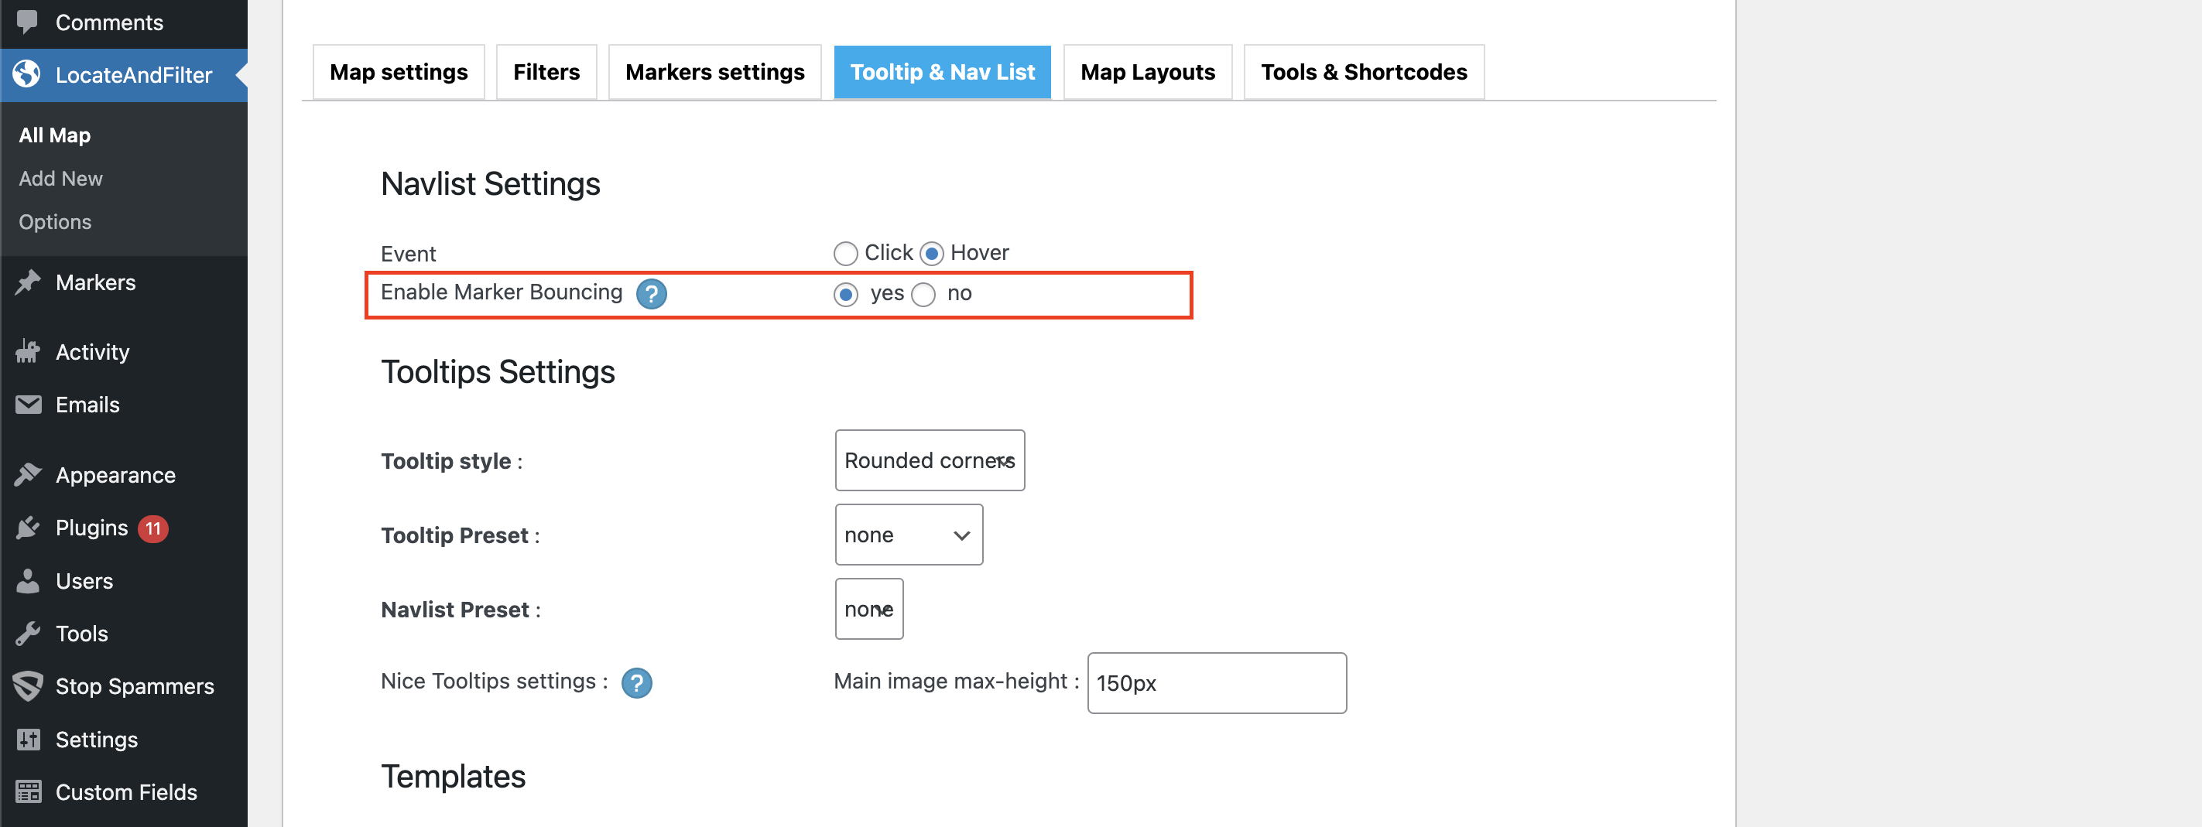This screenshot has width=2202, height=827.
Task: Select the Click event radio button
Action: pos(845,254)
